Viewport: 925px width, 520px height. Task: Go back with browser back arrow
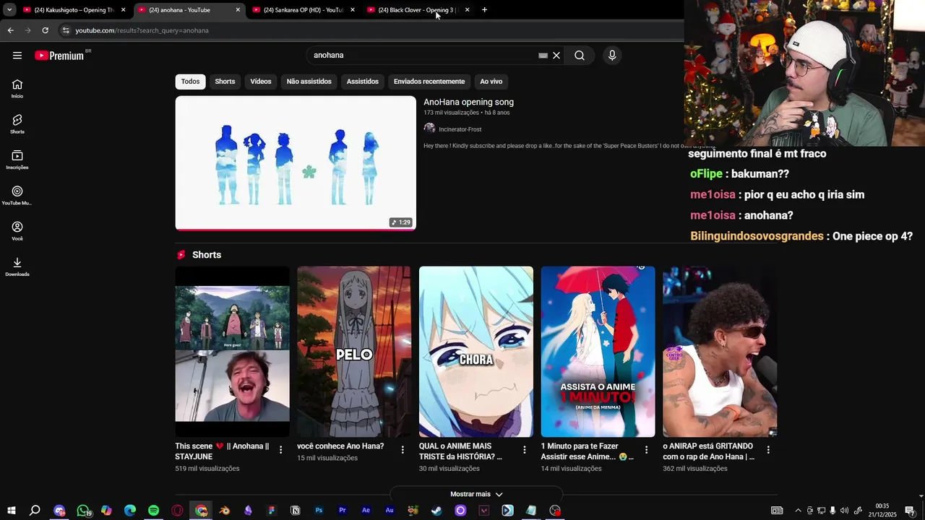click(10, 30)
